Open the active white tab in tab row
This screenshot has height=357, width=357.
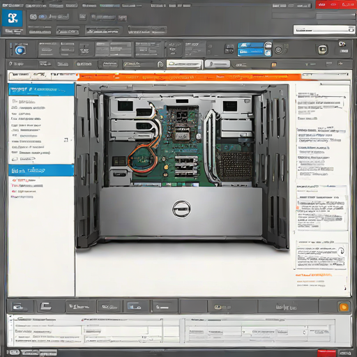[184, 64]
